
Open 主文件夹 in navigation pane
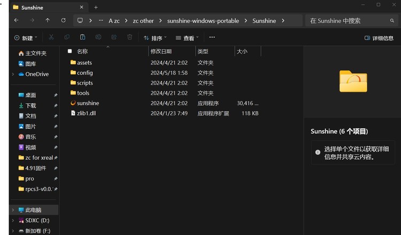33,53
